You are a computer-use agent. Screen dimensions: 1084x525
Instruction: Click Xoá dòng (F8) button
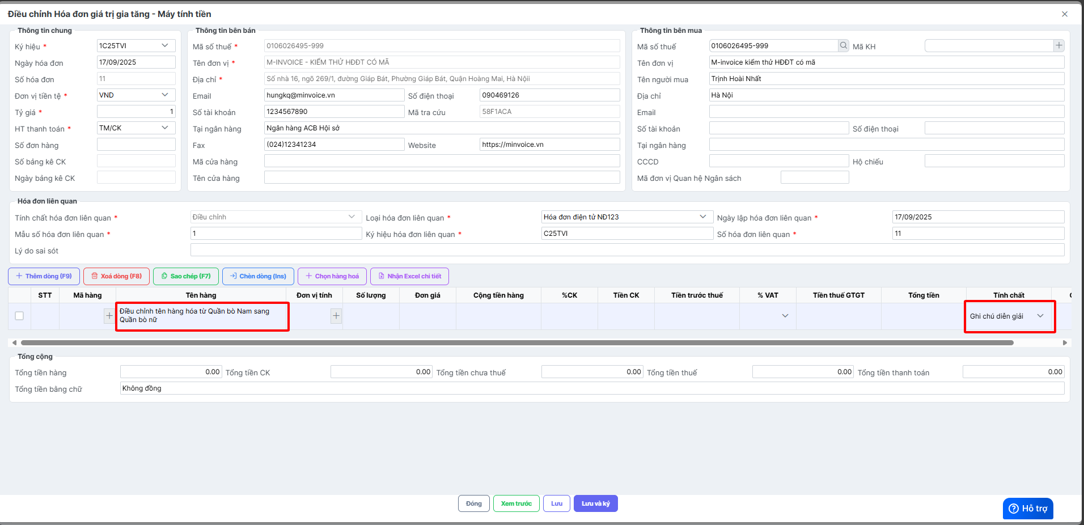coord(116,276)
